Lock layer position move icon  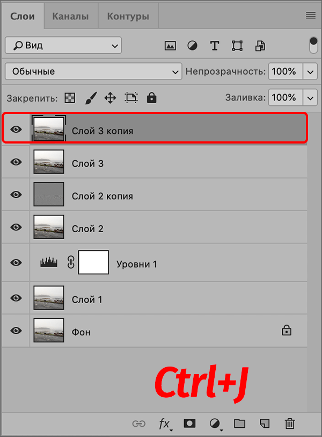[110, 98]
